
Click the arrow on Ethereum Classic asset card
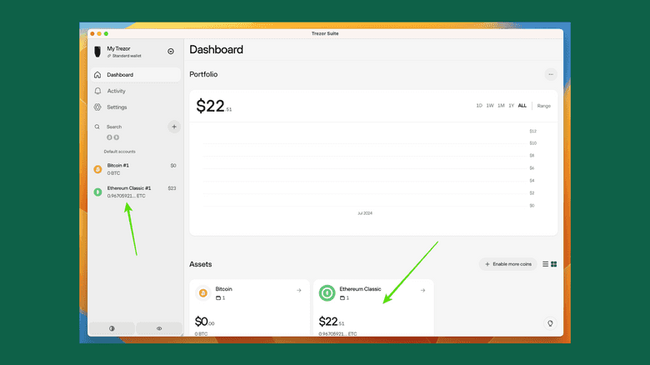(x=422, y=291)
